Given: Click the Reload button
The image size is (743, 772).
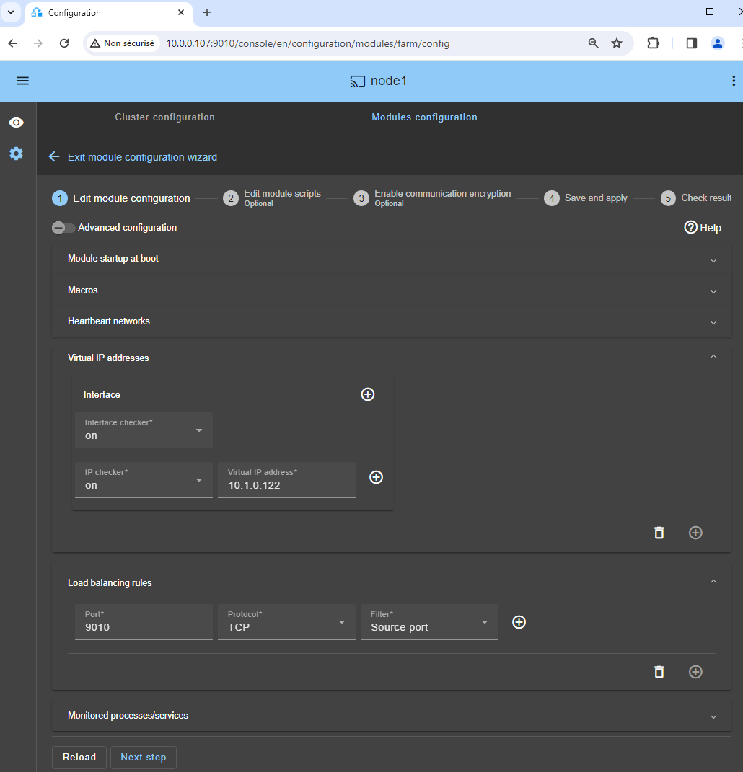Looking at the screenshot, I should [x=79, y=757].
